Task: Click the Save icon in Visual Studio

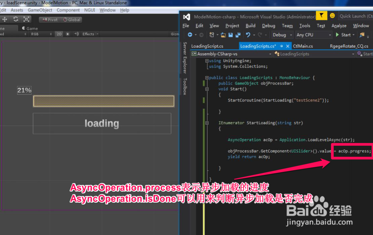Action: 231,35
